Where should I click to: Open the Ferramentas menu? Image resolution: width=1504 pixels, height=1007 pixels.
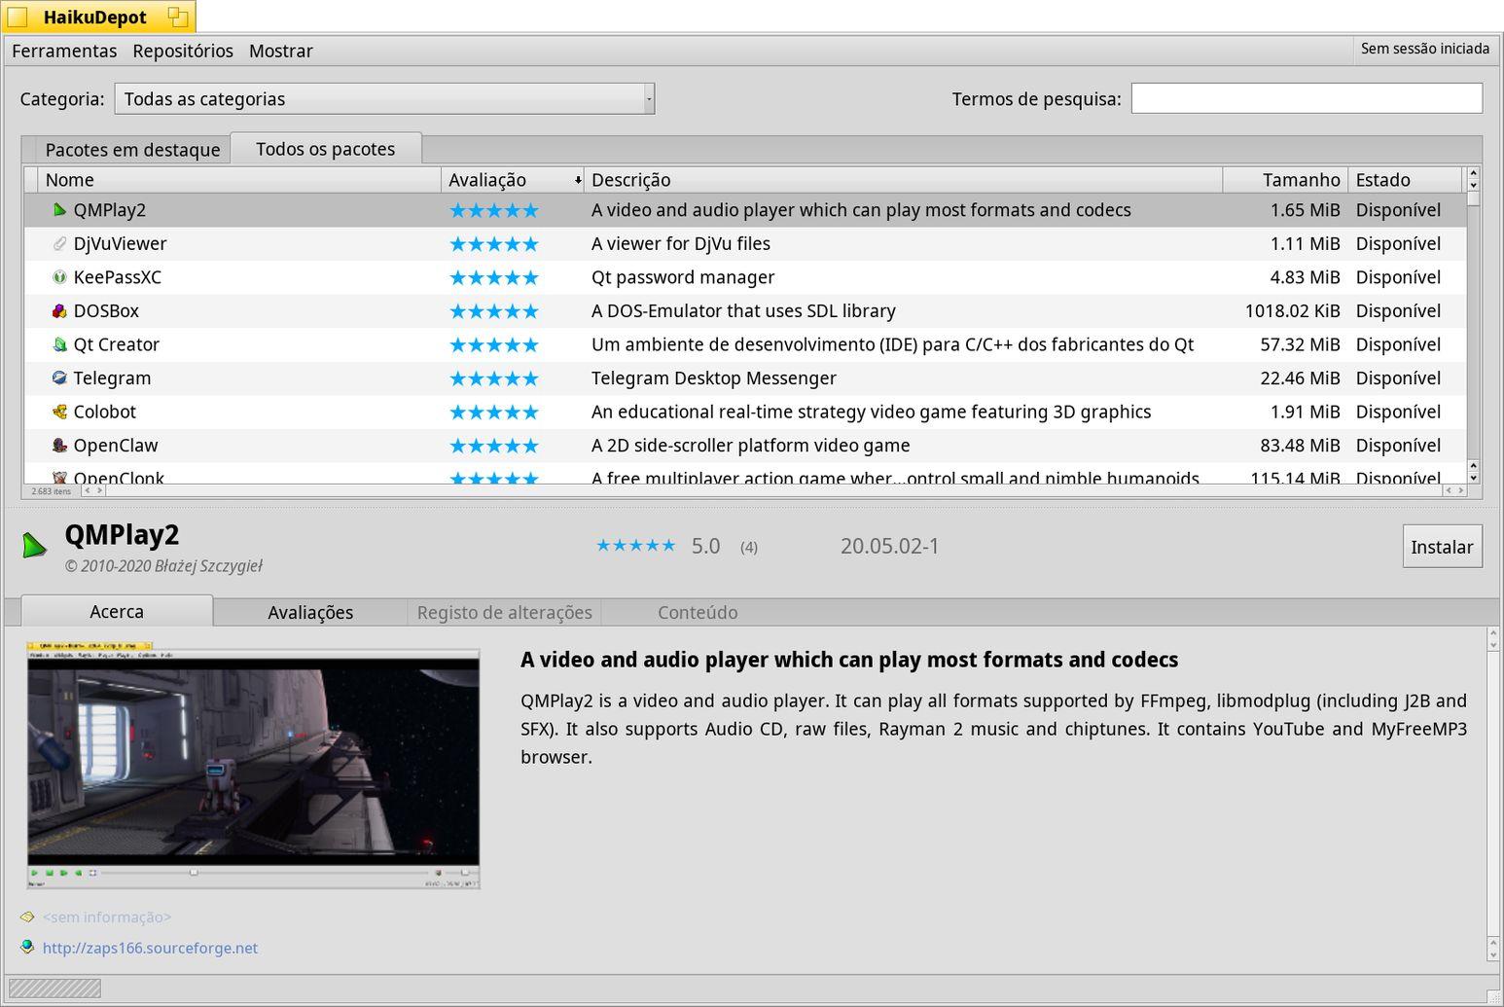(64, 51)
